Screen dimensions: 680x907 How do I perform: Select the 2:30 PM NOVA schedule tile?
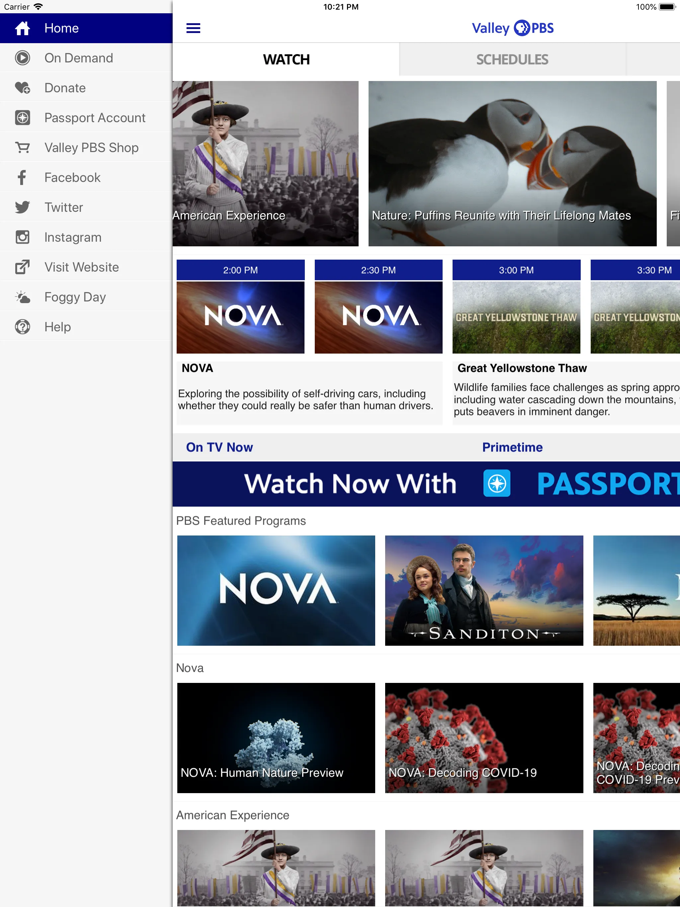point(379,307)
